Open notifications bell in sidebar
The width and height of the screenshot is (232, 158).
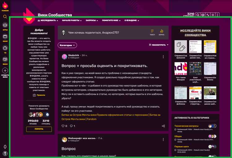5,147
